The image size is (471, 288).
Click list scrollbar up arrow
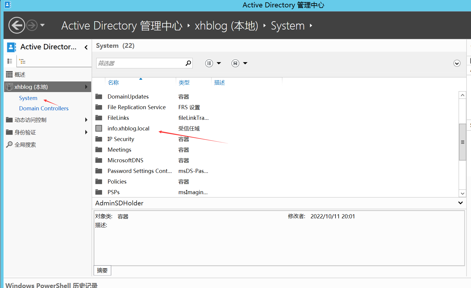pyautogui.click(x=462, y=95)
